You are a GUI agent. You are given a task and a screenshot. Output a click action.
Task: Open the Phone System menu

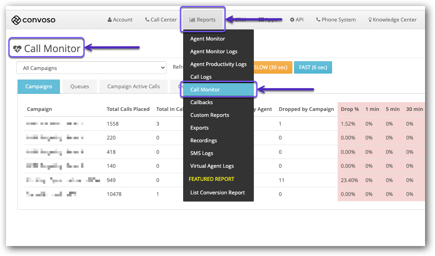(x=336, y=19)
